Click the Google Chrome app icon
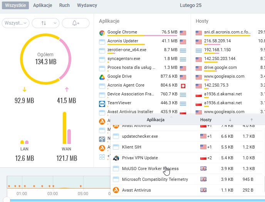This screenshot has height=202, width=265. (x=102, y=33)
